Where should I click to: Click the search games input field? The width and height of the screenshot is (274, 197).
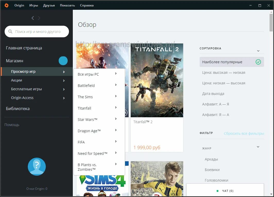click(37, 31)
